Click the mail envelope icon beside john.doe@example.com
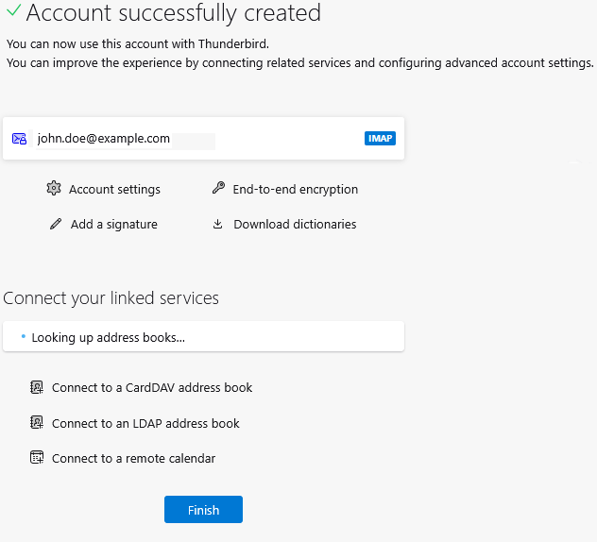 click(x=20, y=139)
